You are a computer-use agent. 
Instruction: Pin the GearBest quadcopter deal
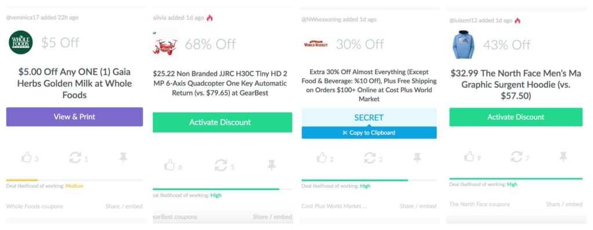coord(271,165)
